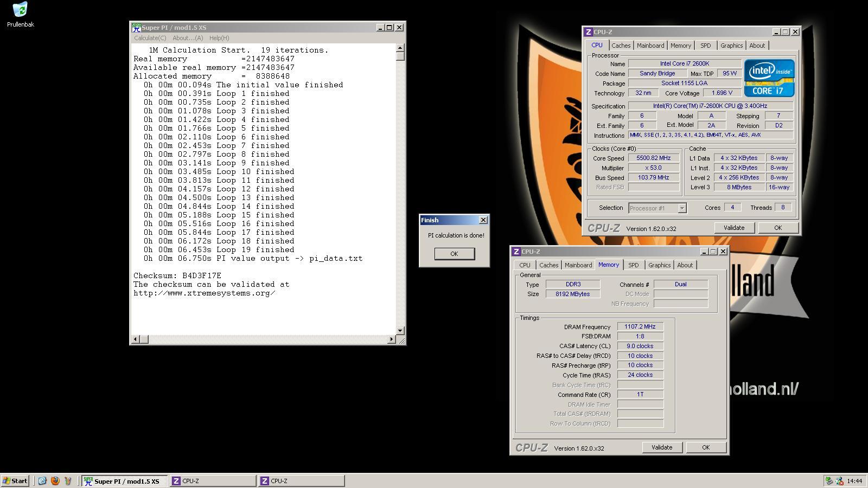This screenshot has width=868, height=488.
Task: Switch to CPU tab in lower CPU-Z window
Action: pyautogui.click(x=525, y=265)
